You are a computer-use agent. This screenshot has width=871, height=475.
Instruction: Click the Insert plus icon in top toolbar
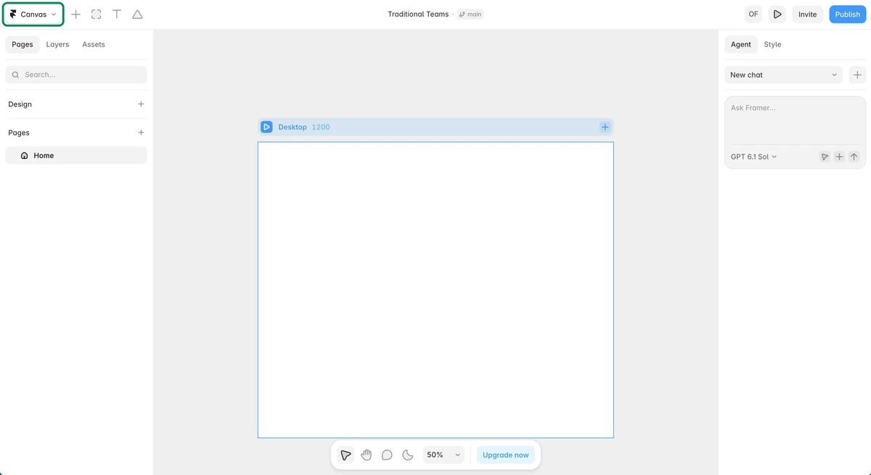(75, 15)
